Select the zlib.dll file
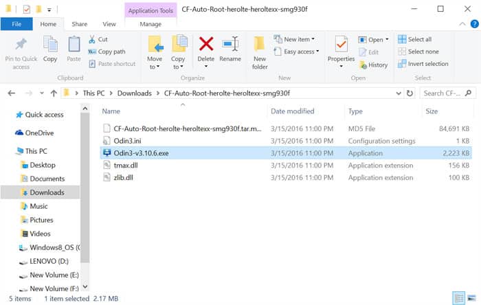 tap(123, 177)
